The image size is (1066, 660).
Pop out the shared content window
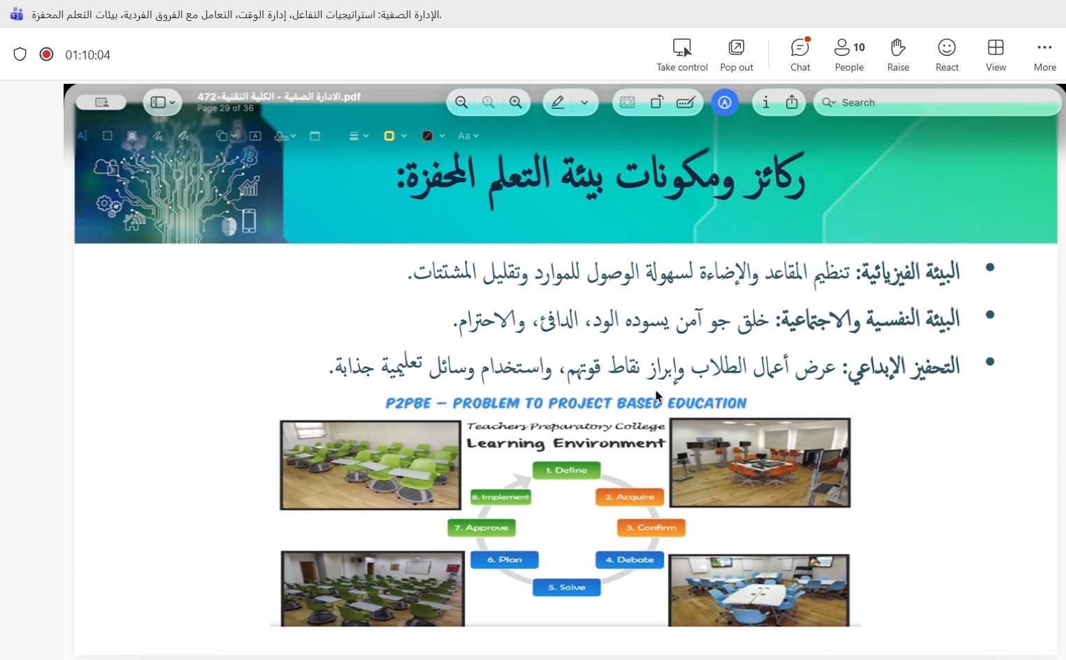click(x=736, y=54)
